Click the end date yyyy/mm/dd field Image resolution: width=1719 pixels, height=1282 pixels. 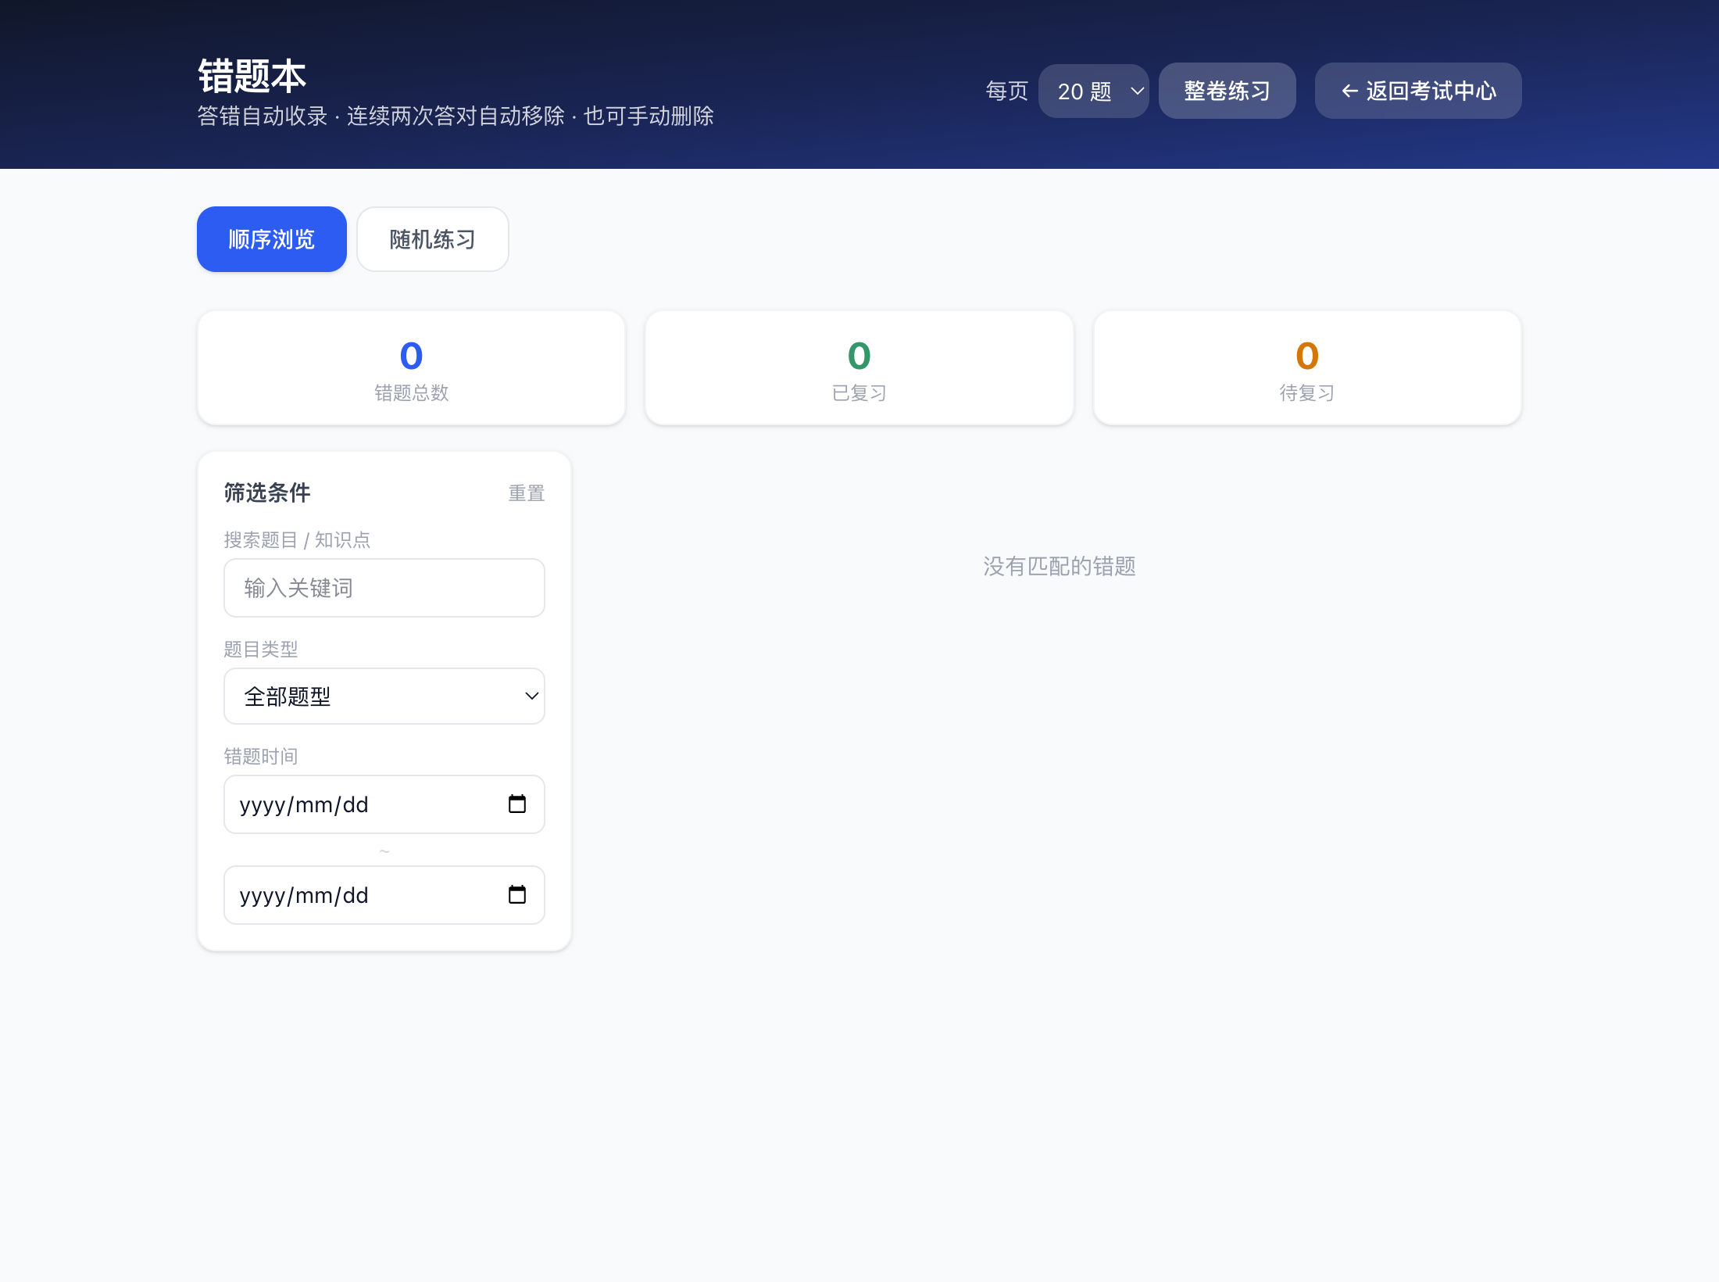click(x=384, y=895)
